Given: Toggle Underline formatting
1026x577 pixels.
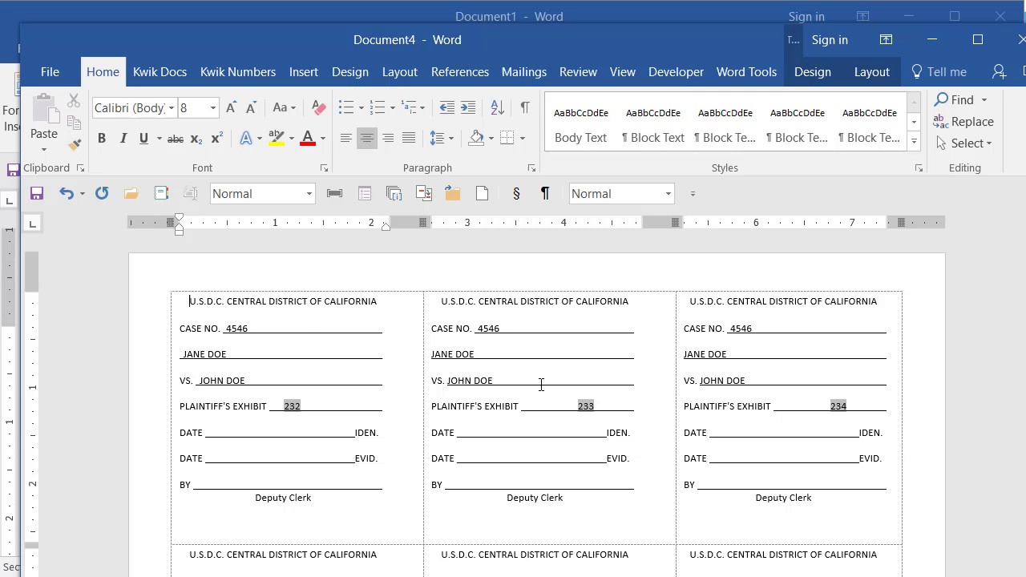Looking at the screenshot, I should click(143, 139).
